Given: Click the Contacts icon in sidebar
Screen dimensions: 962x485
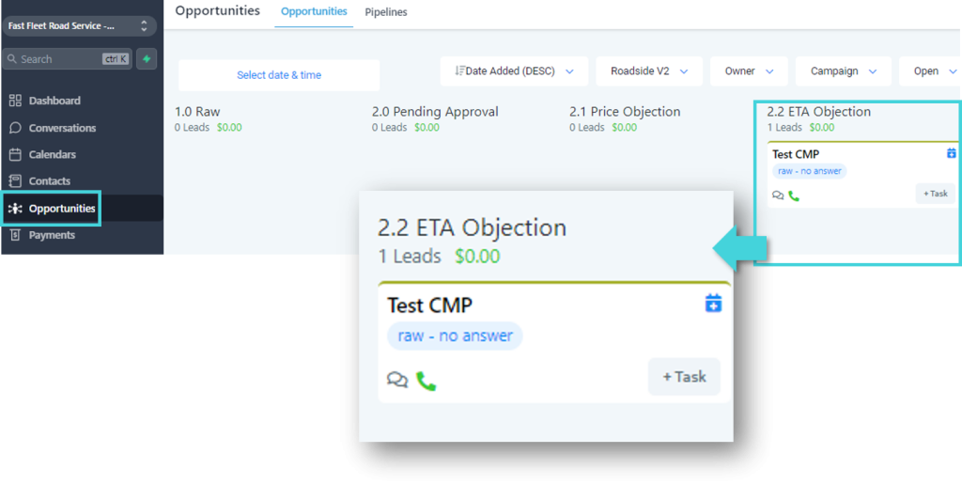Looking at the screenshot, I should click(x=15, y=180).
